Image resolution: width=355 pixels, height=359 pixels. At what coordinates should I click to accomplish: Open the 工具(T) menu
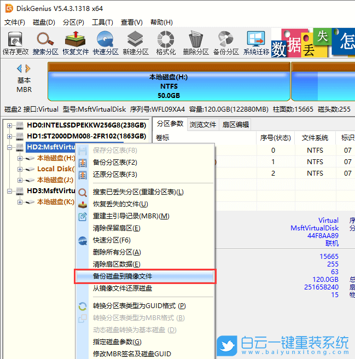(x=102, y=22)
